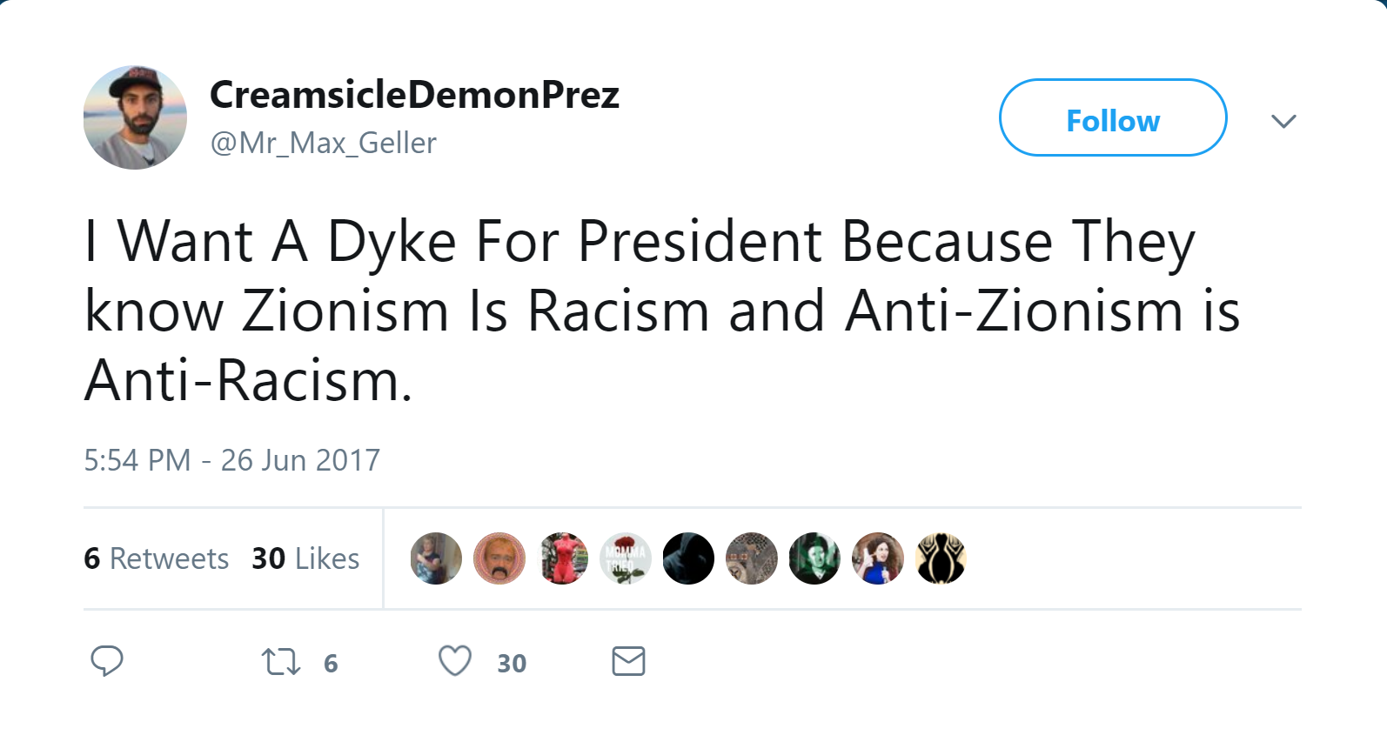Viewport: 1387px width, 742px height.
Task: Open CreamsicleDemonPrez display name link
Action: [414, 94]
